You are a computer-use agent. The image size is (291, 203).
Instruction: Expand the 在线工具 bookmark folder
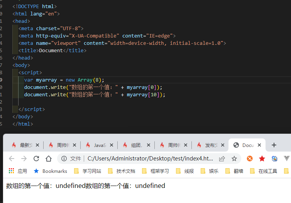263,171
